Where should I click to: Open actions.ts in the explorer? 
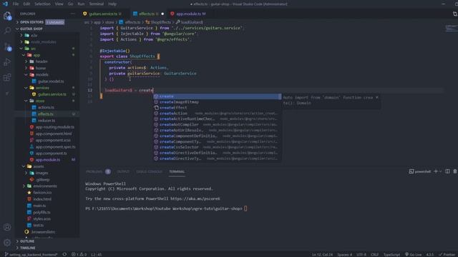46,107
